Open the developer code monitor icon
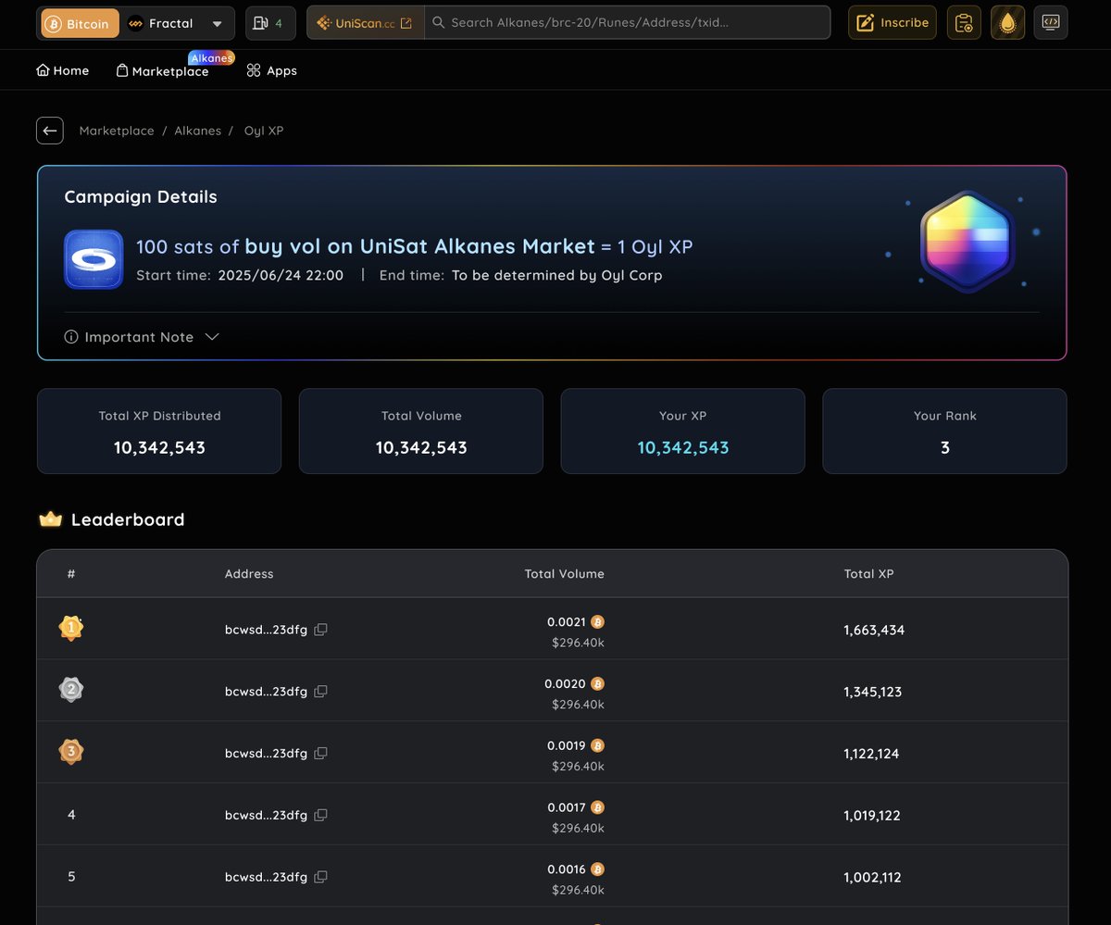1111x925 pixels. tap(1051, 23)
